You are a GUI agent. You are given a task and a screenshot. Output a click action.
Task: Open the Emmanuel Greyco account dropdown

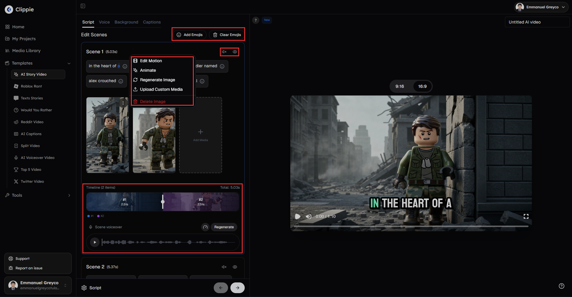point(541,7)
